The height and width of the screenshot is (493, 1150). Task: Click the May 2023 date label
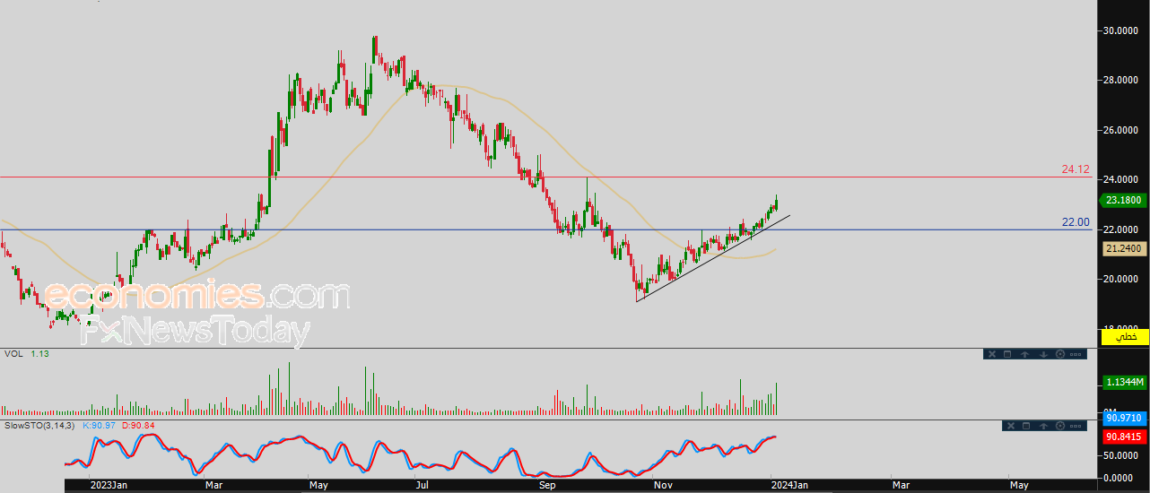(x=320, y=485)
